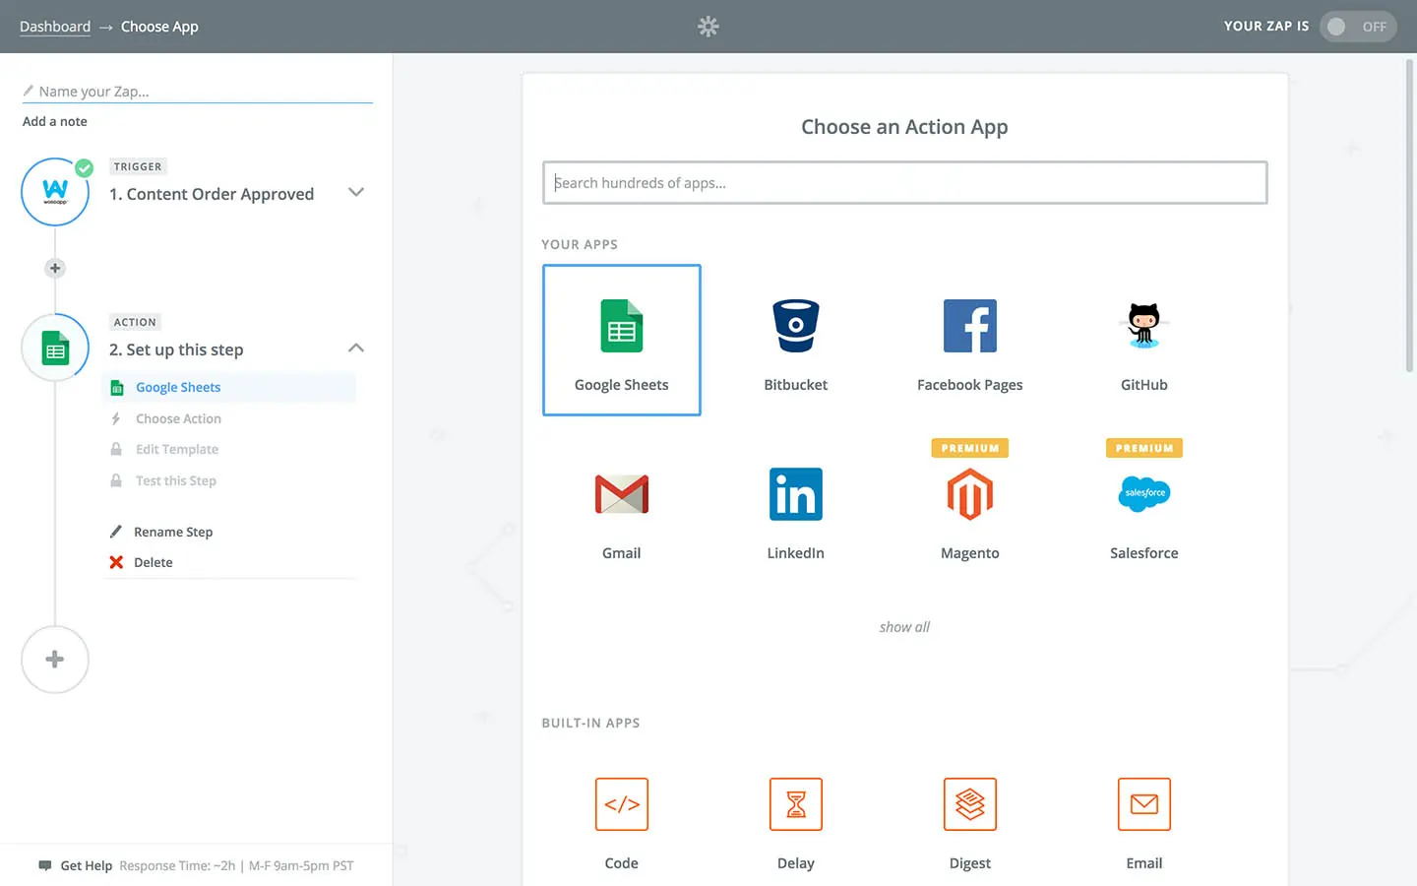The width and height of the screenshot is (1417, 886).
Task: Choose the Delay built-in app icon
Action: click(795, 804)
